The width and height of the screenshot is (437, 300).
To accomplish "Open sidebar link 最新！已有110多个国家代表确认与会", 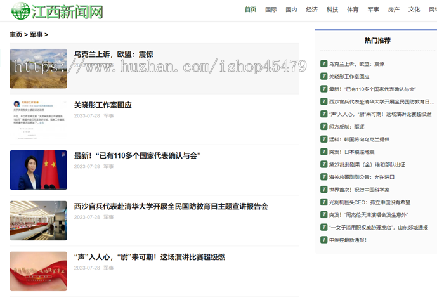I will (x=372, y=89).
